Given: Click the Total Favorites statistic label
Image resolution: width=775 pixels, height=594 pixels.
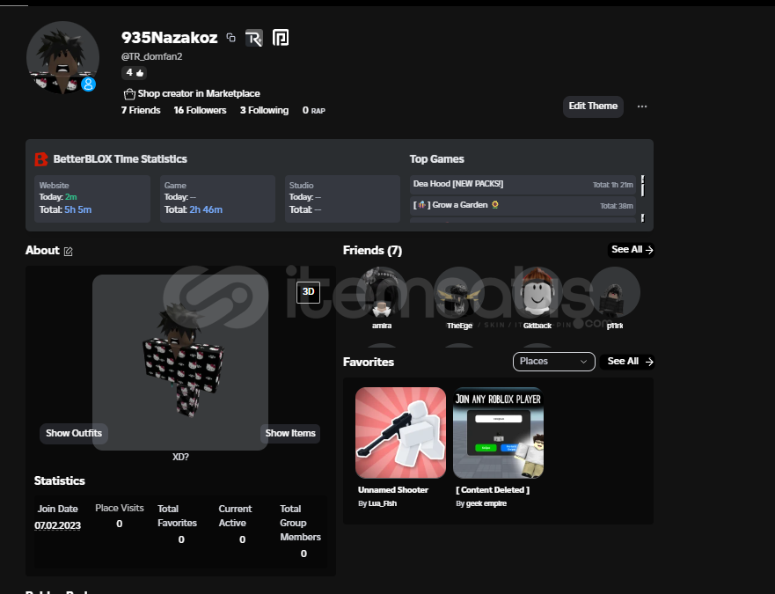Looking at the screenshot, I should pos(177,516).
